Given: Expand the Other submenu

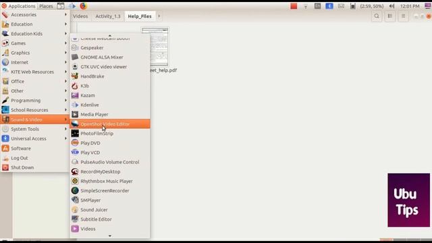Looking at the screenshot, I should [x=34, y=91].
